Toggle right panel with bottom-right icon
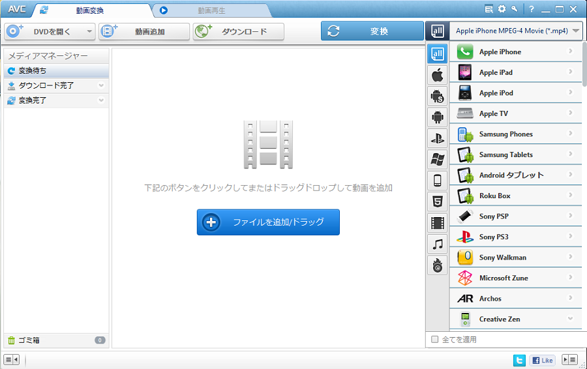This screenshot has height=369, width=587. [570, 360]
